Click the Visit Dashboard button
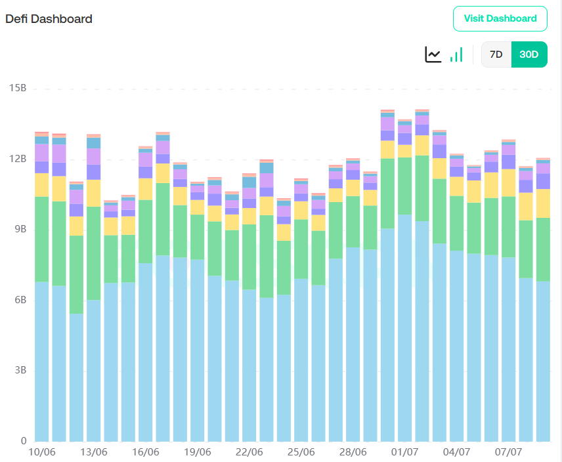The width and height of the screenshot is (562, 462). (500, 18)
